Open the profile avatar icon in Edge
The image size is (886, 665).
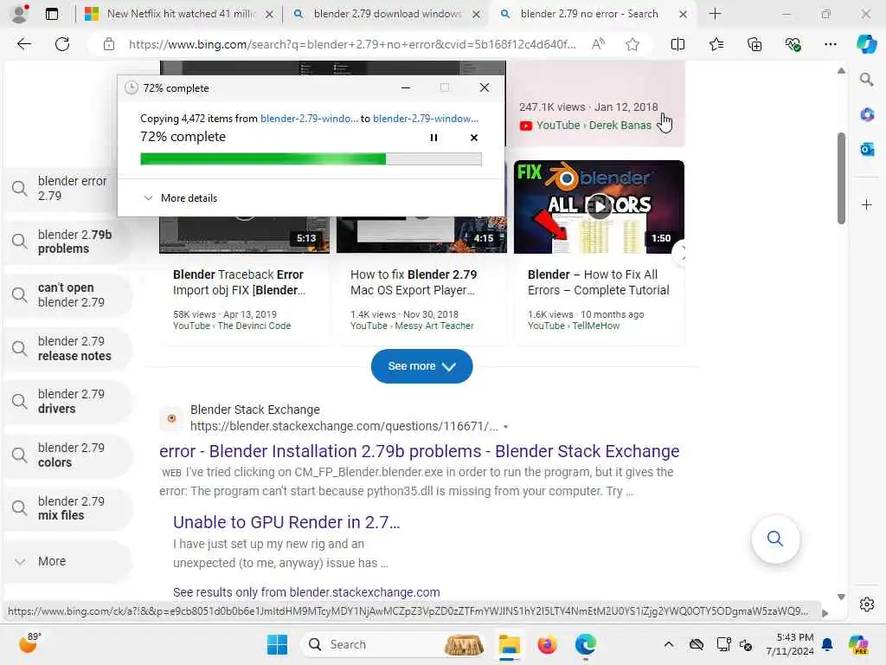pos(20,14)
